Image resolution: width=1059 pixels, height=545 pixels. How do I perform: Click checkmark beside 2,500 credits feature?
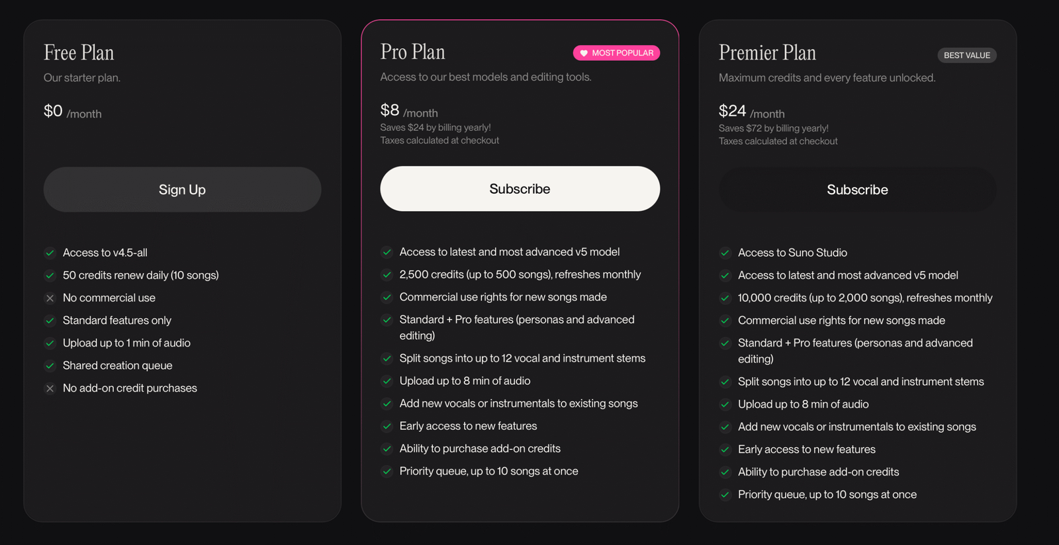click(387, 274)
